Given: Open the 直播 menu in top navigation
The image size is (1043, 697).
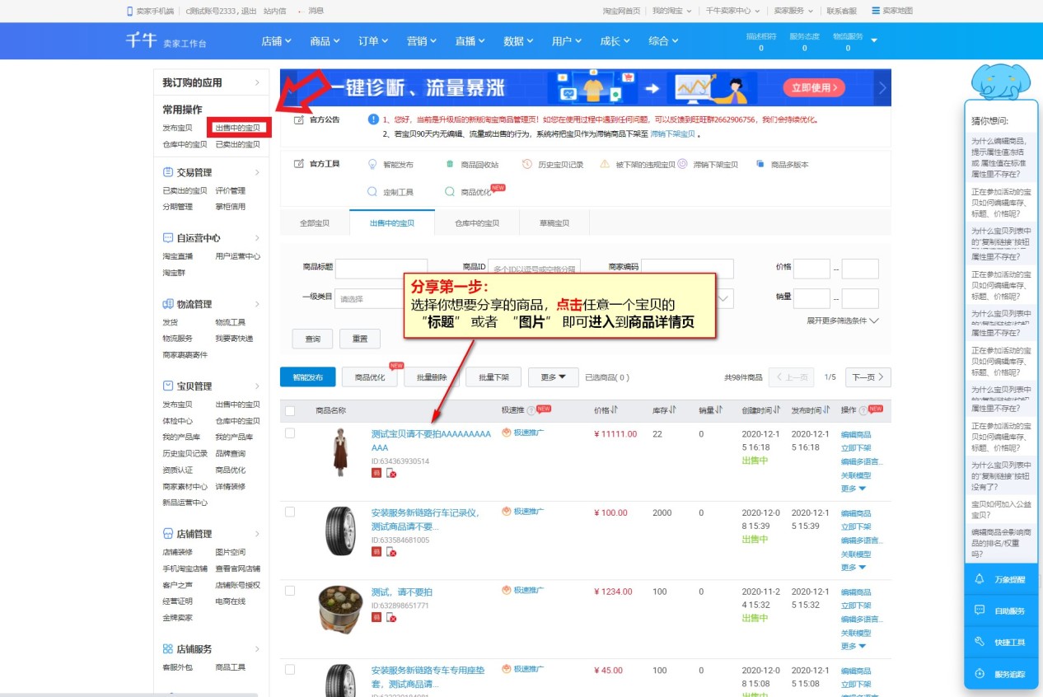Looking at the screenshot, I should tap(470, 41).
